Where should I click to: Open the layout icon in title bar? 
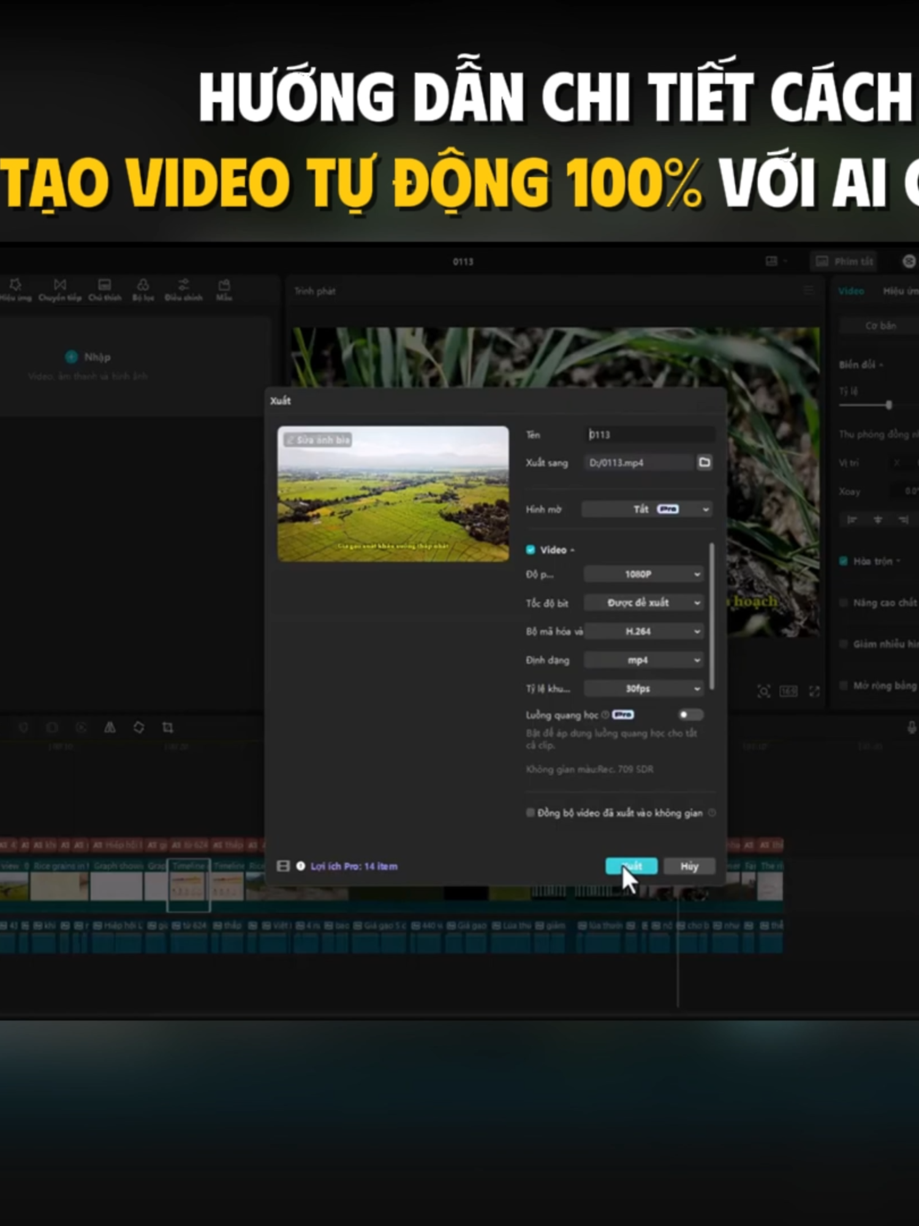pos(772,262)
